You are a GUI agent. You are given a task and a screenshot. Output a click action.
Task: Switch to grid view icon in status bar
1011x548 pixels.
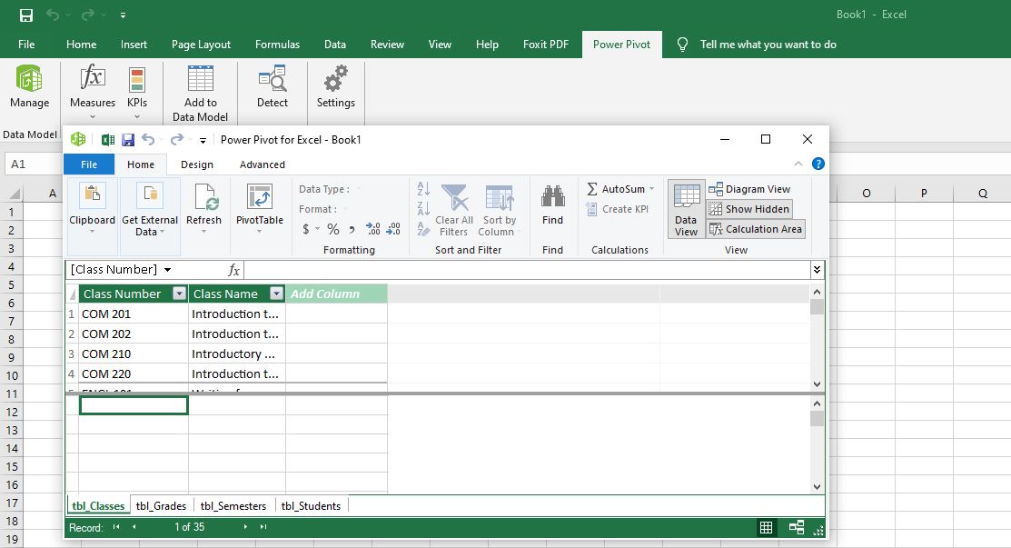pyautogui.click(x=767, y=527)
